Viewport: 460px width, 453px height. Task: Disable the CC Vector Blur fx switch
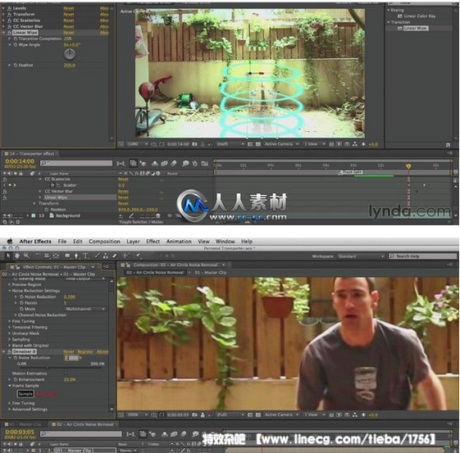[9, 26]
